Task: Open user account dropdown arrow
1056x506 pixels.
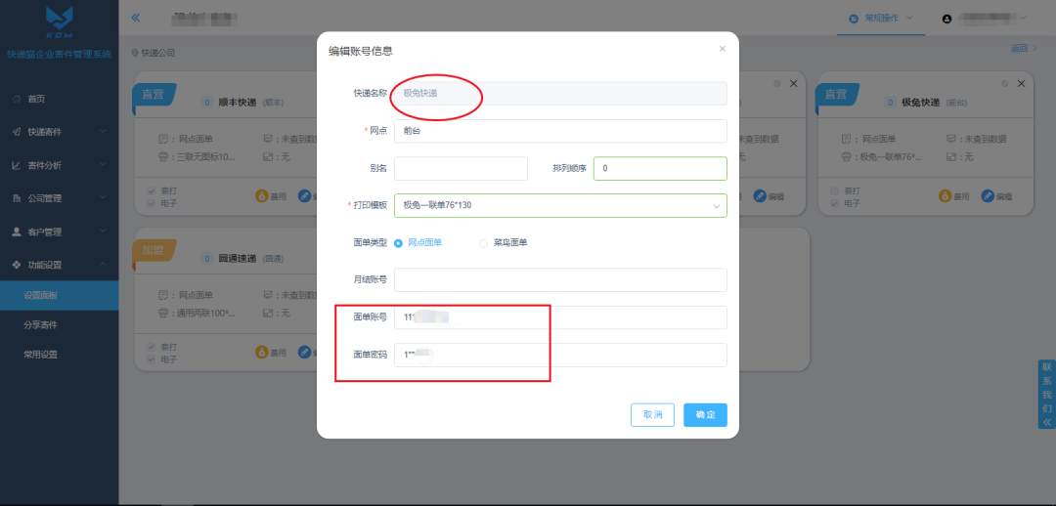Action: tap(1024, 19)
